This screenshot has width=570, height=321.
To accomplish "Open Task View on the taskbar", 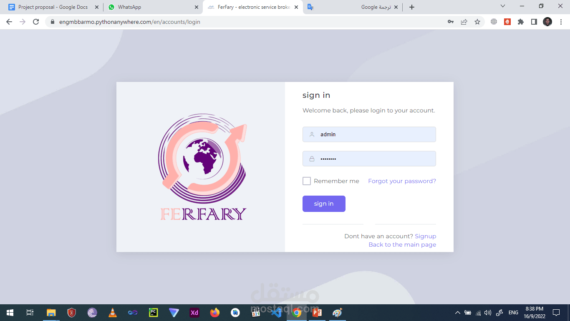I will point(30,312).
